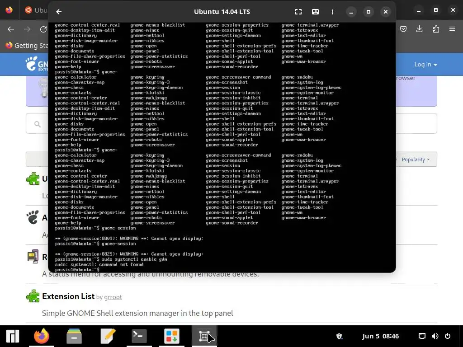Click the extension search field magnifier
The image size is (463, 347).
(x=37, y=124)
